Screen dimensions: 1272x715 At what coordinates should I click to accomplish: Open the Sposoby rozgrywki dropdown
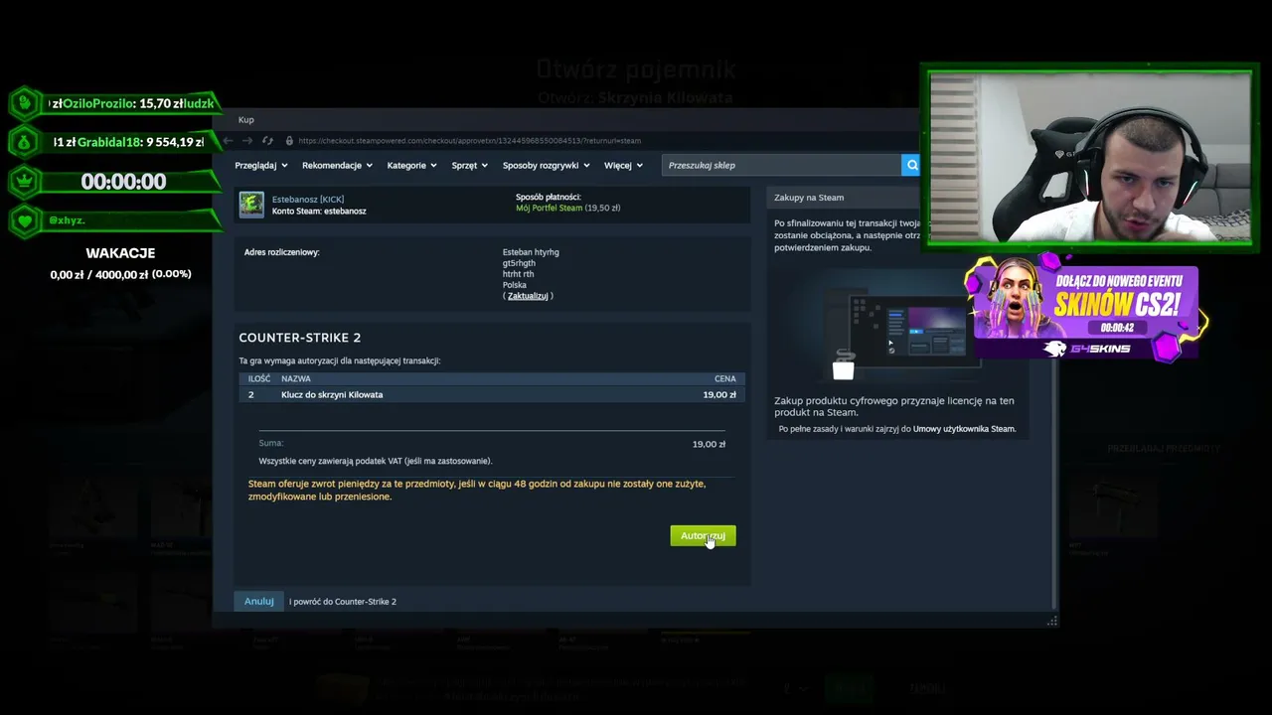tap(547, 166)
